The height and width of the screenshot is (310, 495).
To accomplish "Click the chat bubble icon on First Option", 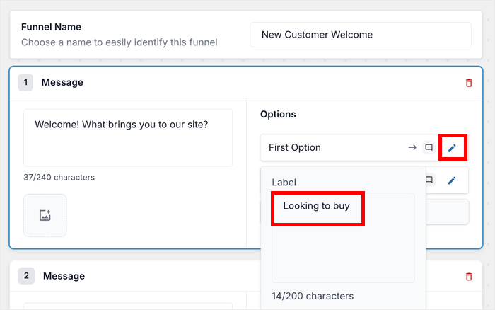I will 429,147.
